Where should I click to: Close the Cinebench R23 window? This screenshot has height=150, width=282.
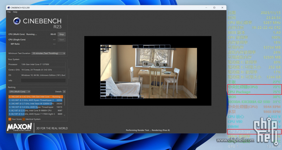[222, 7]
